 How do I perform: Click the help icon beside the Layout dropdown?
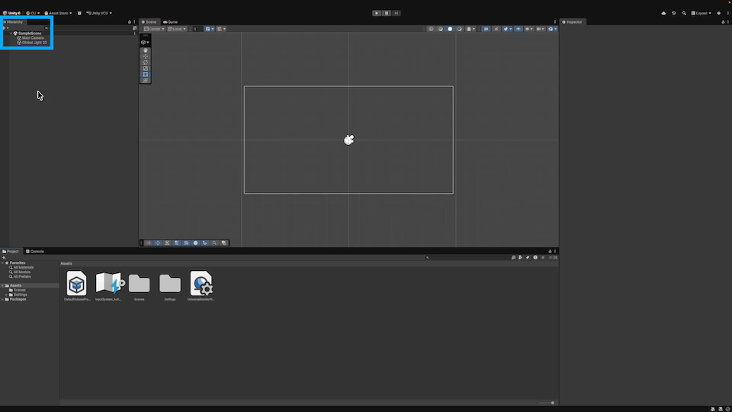pyautogui.click(x=719, y=13)
